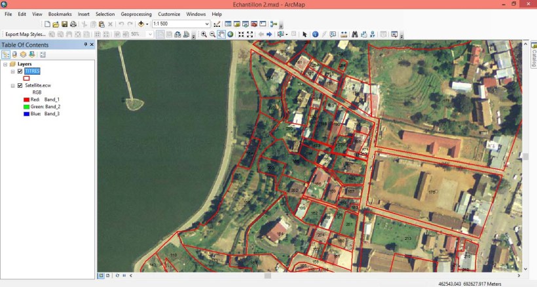Open the View menu
This screenshot has width=537, height=287.
37,14
